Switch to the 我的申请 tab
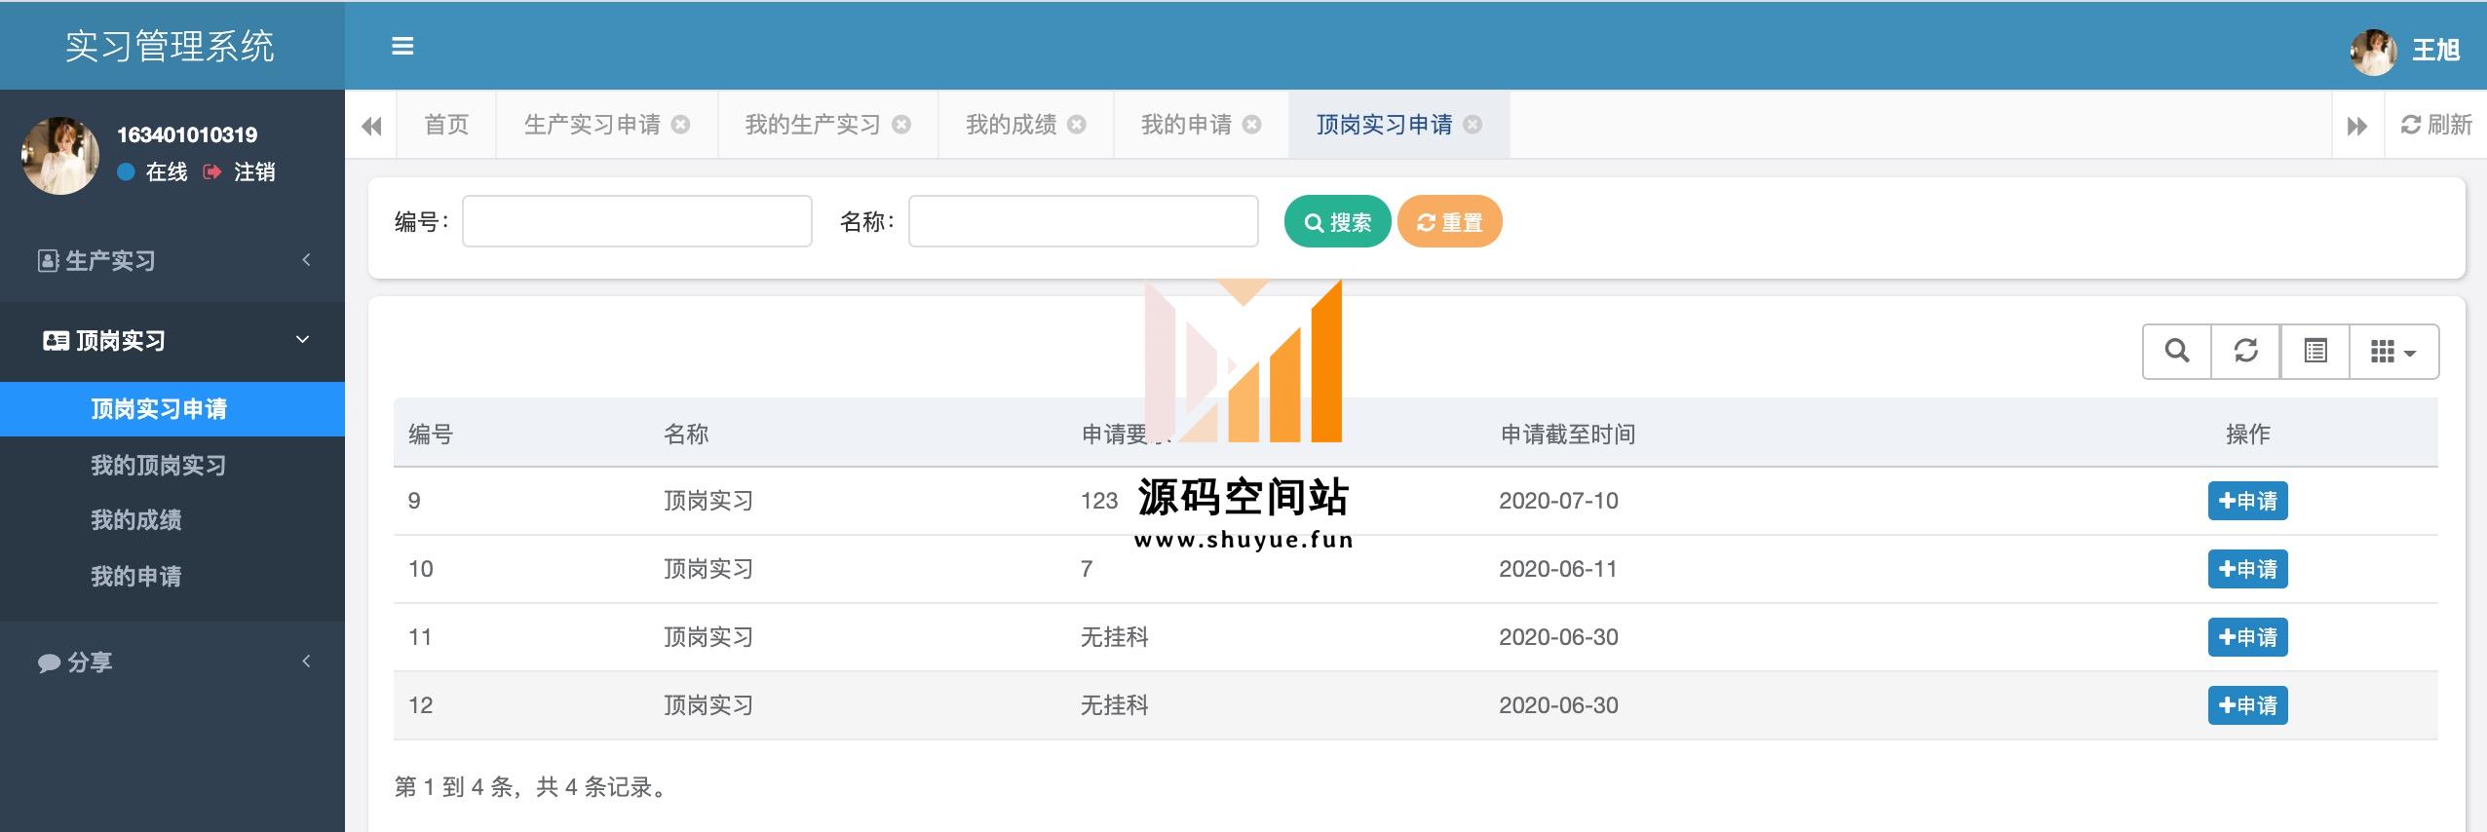2487x832 pixels. click(x=1186, y=125)
